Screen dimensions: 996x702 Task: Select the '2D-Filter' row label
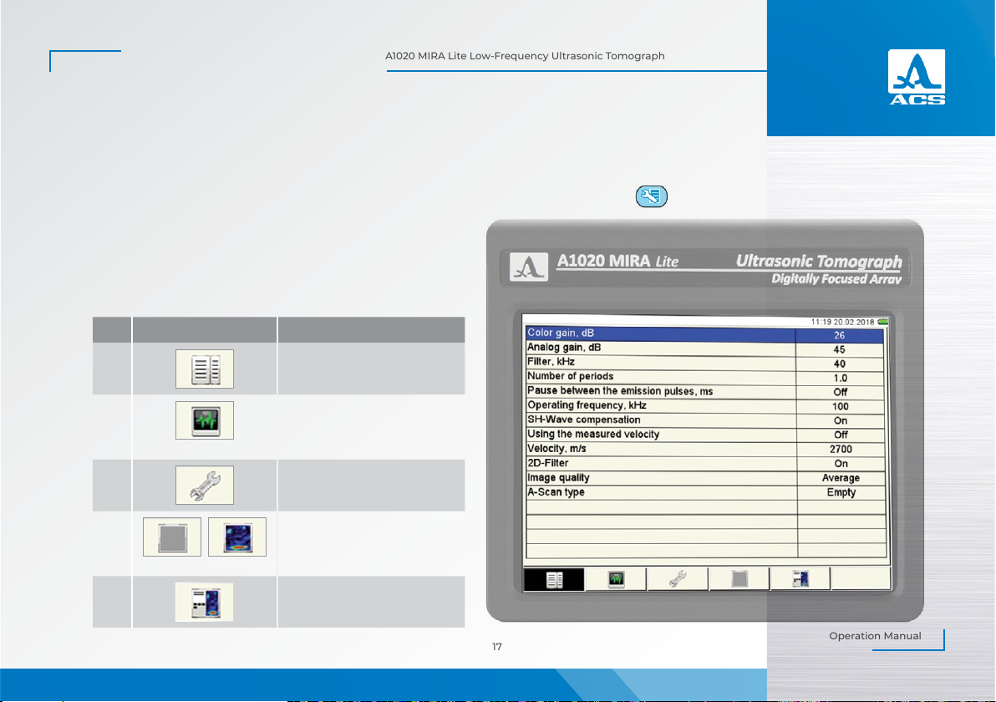click(x=547, y=463)
